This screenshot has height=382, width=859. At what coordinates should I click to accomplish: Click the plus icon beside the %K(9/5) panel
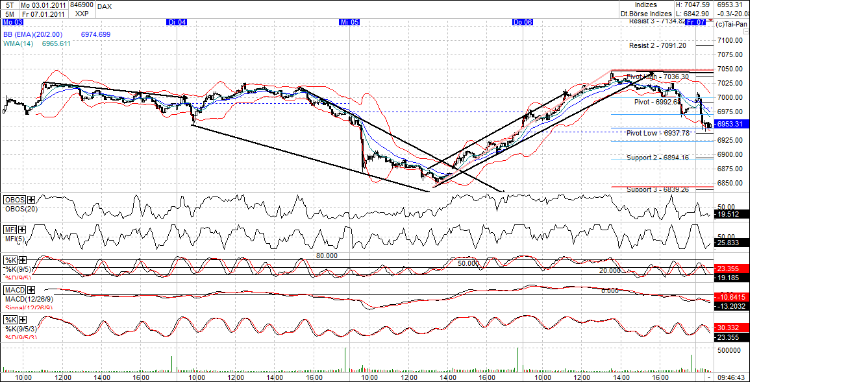pyautogui.click(x=22, y=259)
